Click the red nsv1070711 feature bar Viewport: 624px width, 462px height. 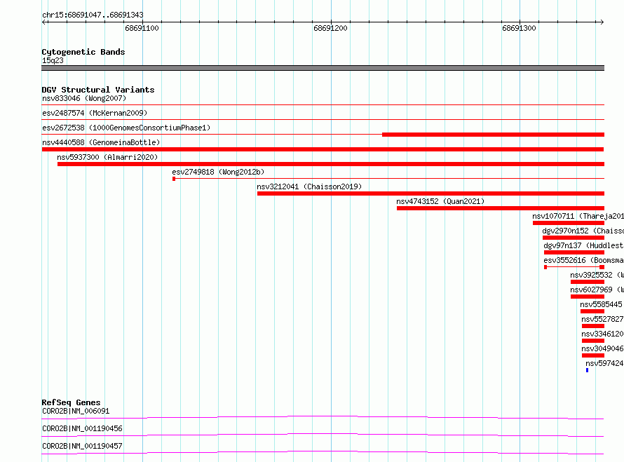coord(569,223)
